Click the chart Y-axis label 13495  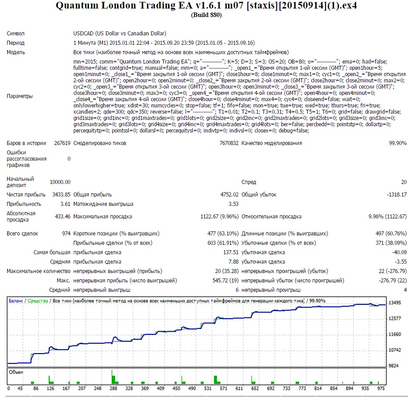pos(395,303)
